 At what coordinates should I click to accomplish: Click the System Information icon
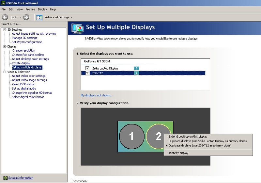[5, 178]
